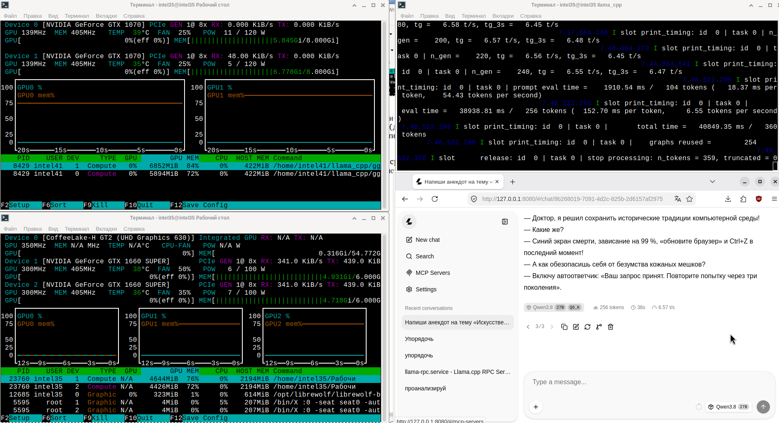Open Файл menu in top-left terminal

click(10, 16)
